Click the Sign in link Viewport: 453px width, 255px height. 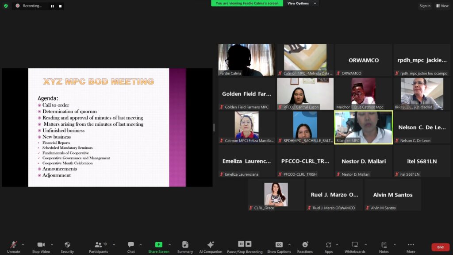[x=425, y=6]
